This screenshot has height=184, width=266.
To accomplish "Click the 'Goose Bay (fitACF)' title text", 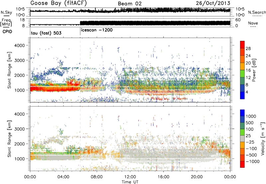I will 59,3.
